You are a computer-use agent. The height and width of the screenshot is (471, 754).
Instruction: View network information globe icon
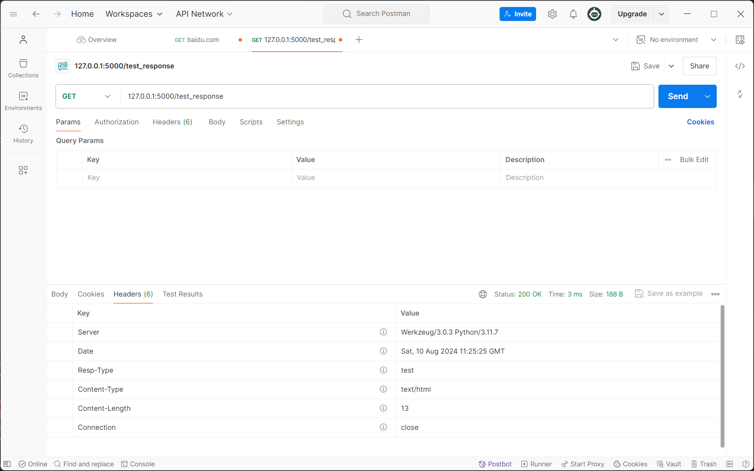point(483,294)
